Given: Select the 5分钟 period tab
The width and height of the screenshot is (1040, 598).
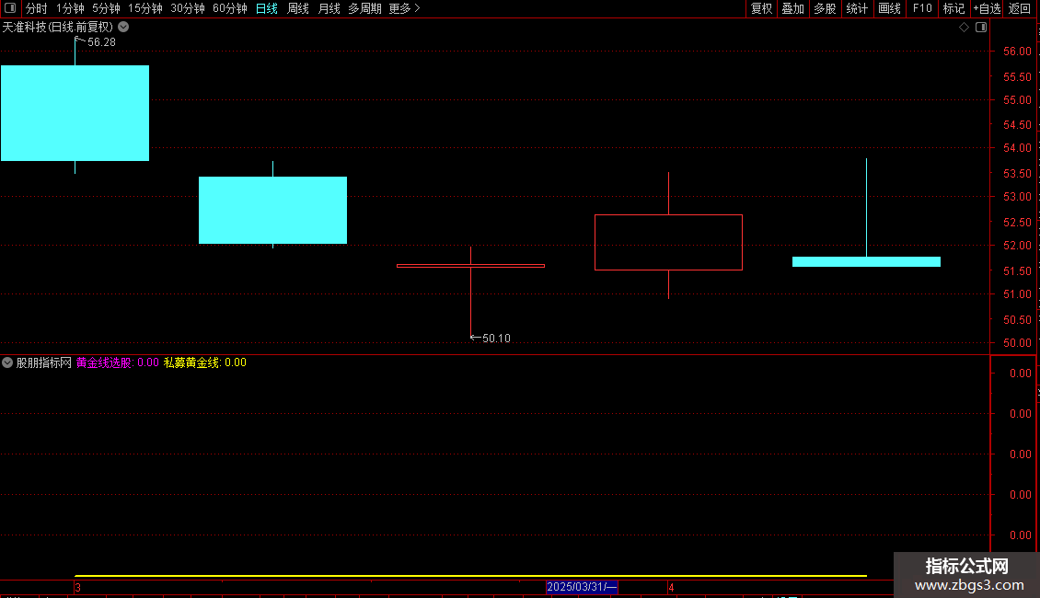Looking at the screenshot, I should click(106, 8).
